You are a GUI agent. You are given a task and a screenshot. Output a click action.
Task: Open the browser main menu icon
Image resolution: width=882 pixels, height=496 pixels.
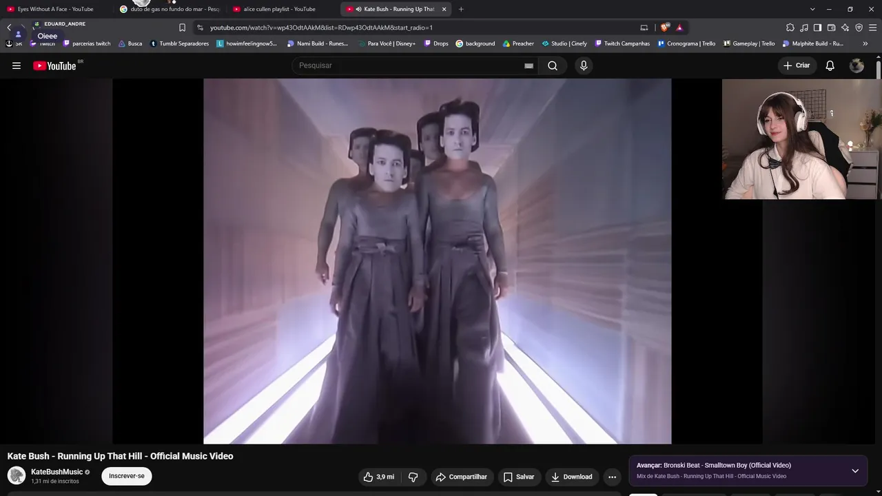point(872,28)
